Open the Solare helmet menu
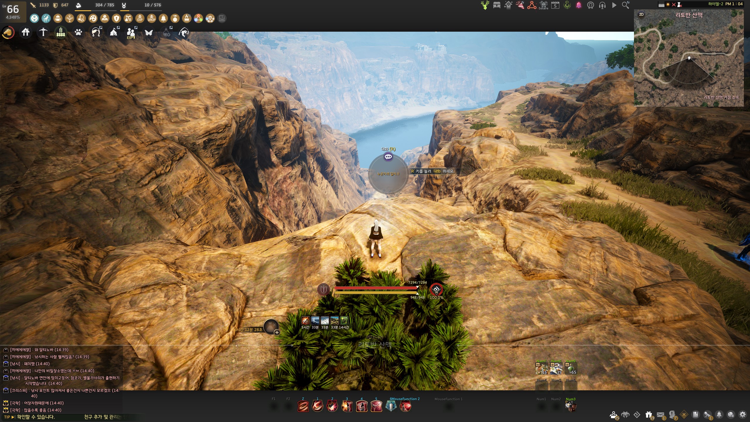Viewport: 750px width, 422px height. click(x=543, y=5)
